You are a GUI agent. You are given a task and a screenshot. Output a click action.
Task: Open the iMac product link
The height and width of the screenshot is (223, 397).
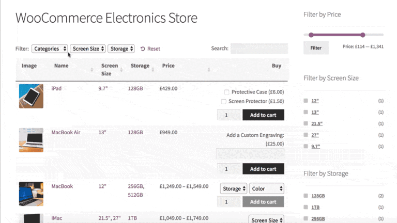(57, 218)
